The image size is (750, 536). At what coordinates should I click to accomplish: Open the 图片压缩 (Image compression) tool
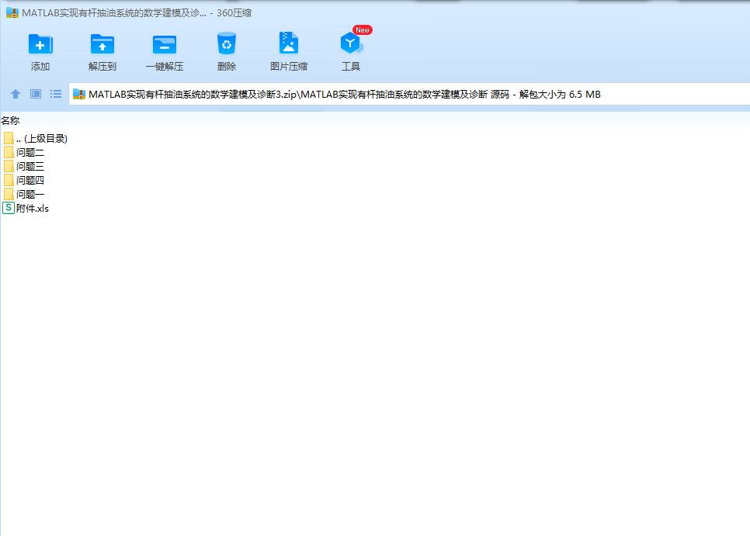[288, 43]
